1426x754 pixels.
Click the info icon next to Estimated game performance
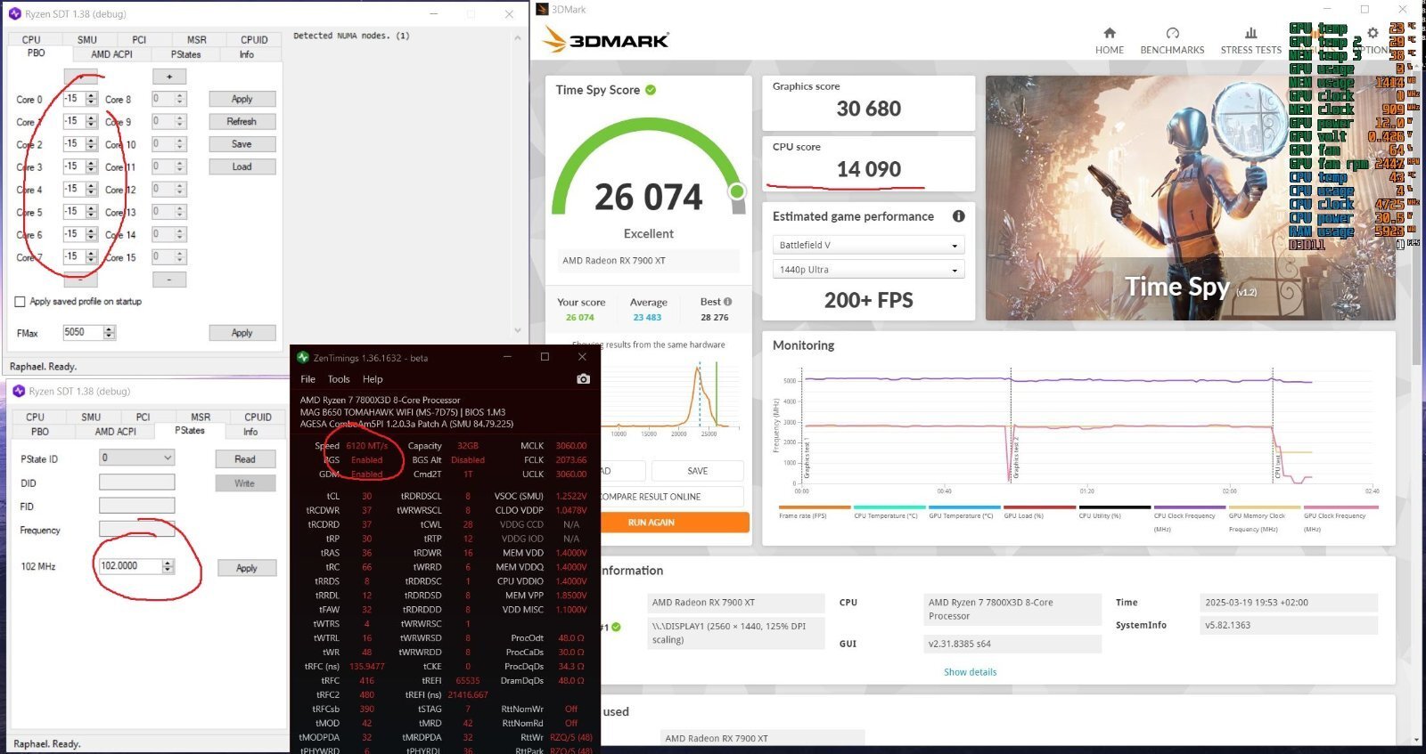point(958,216)
